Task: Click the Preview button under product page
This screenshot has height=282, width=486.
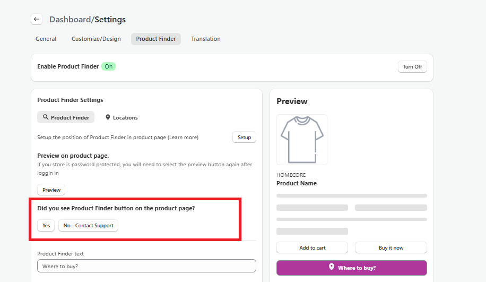Action: pos(51,190)
